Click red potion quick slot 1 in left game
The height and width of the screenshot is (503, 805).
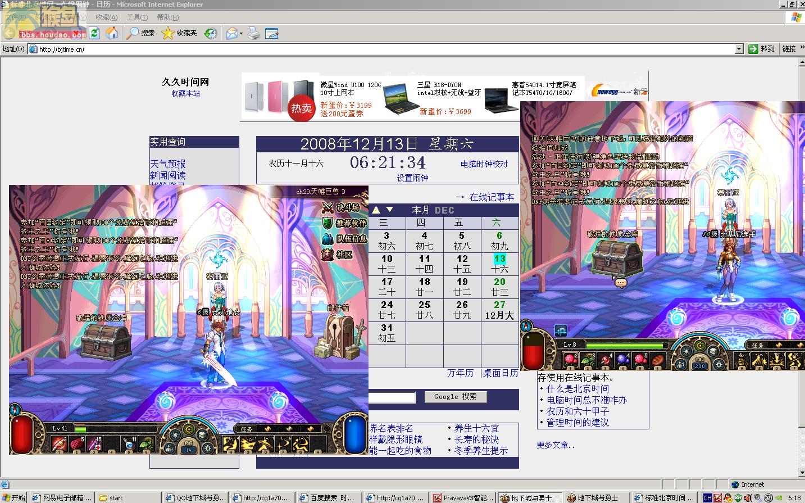(x=60, y=444)
